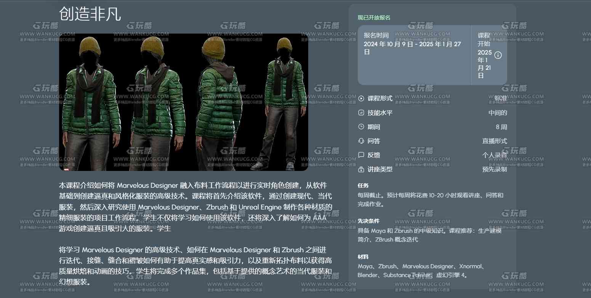
Task: Click the clock icon next to 期间
Action: coord(361,127)
